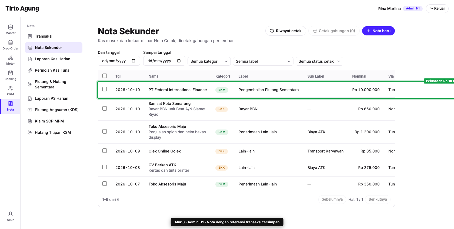This screenshot has width=454, height=229.
Task: Tick the 2026-10-07 Toko Aksesoris Maju checkbox
Action: 105,184
